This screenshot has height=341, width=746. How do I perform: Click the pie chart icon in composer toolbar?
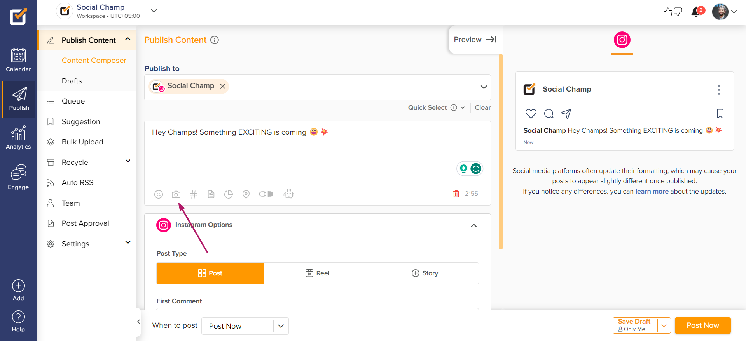click(x=229, y=194)
